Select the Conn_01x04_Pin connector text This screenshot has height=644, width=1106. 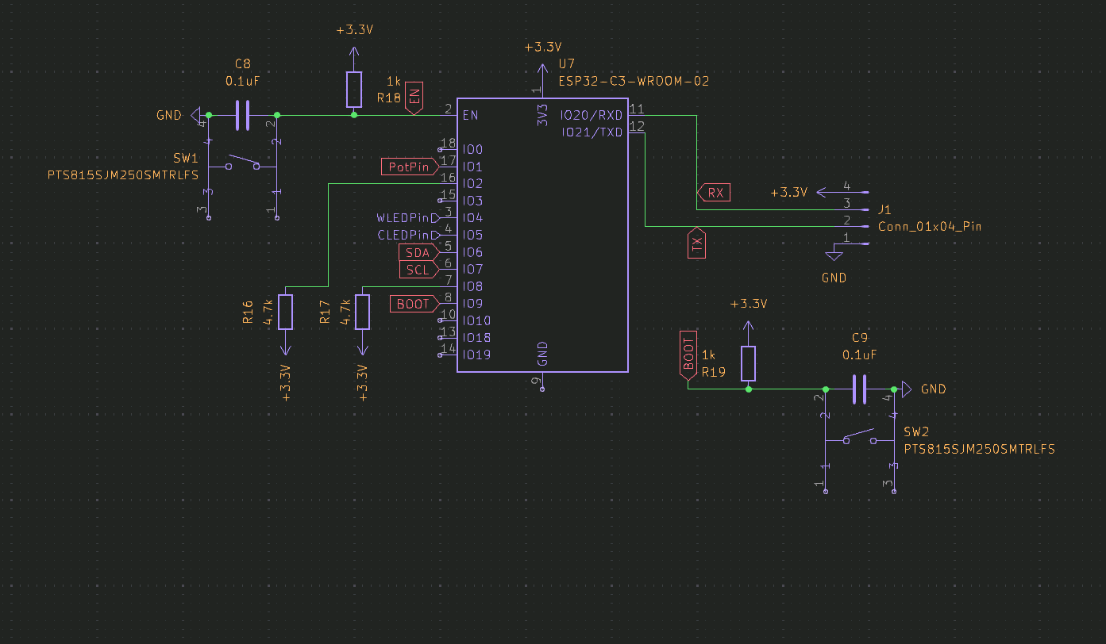click(x=929, y=226)
